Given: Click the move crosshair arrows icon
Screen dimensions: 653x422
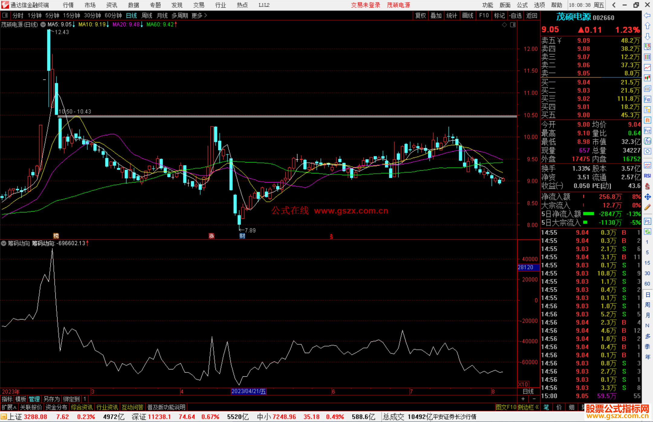Looking at the screenshot, I should tap(647, 197).
